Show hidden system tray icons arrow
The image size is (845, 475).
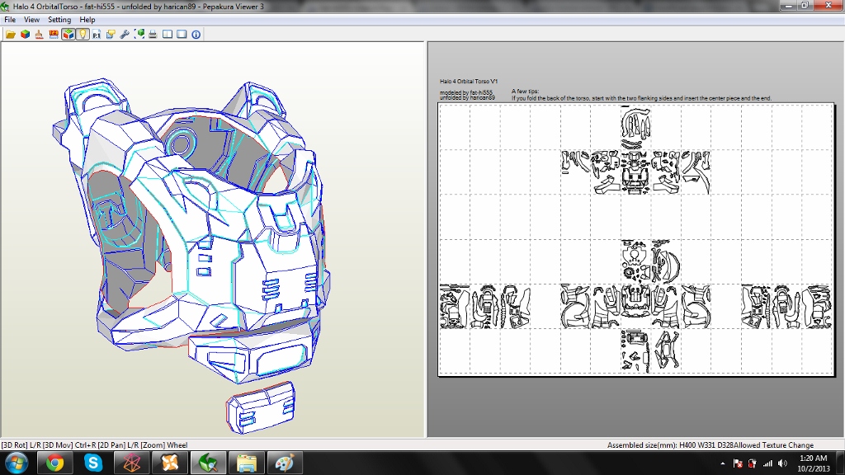[x=722, y=463]
